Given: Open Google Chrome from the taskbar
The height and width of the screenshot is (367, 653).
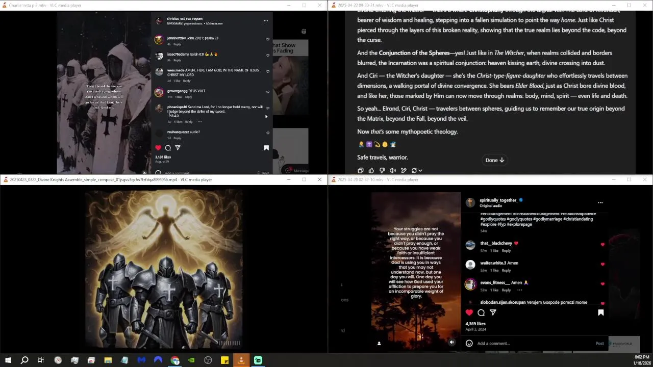Looking at the screenshot, I should (175, 360).
